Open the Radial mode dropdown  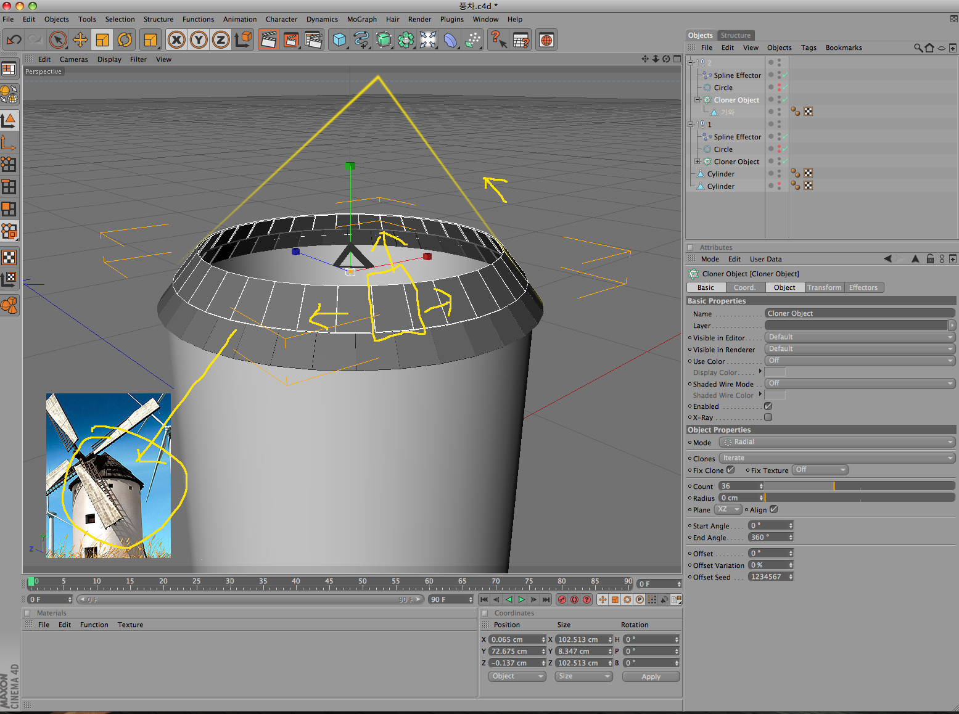(x=837, y=442)
